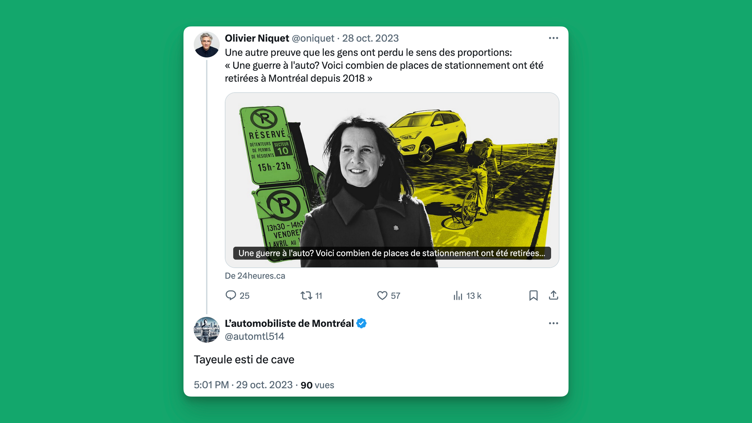Bookmark Olivier Niquet's tweet
Viewport: 752px width, 423px height.
pos(533,296)
